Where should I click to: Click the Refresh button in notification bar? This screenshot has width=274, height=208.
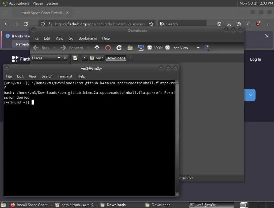[x=22, y=44]
